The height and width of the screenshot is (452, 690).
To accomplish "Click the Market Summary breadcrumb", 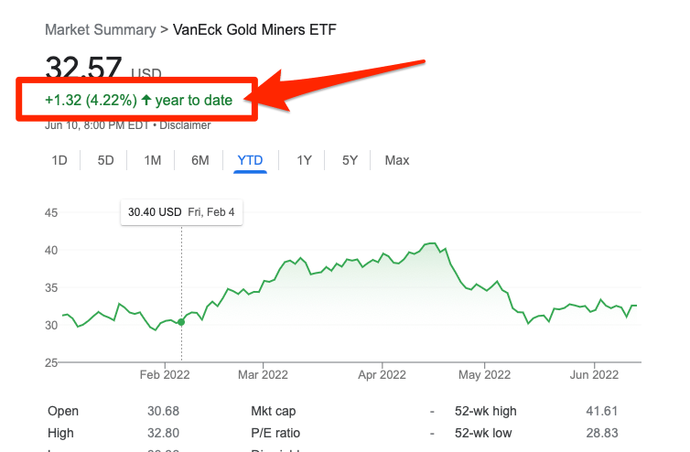I will tap(100, 29).
